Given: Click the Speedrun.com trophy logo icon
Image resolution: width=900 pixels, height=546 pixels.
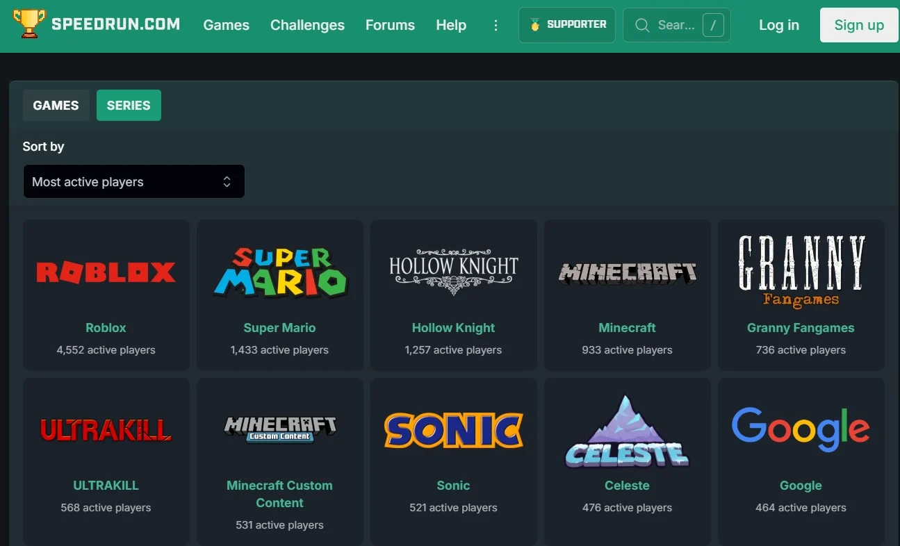Looking at the screenshot, I should click(28, 24).
